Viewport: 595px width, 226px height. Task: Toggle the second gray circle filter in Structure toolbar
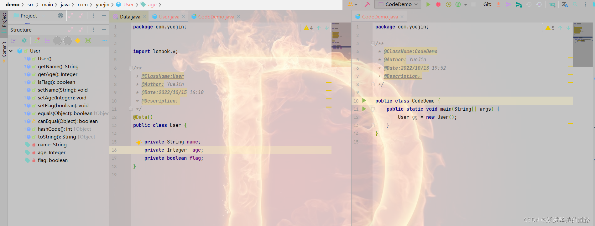(x=68, y=41)
